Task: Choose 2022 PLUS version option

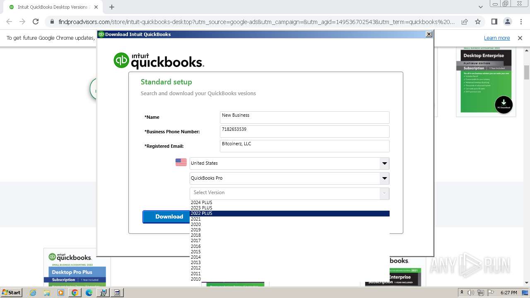Action: 289,213
